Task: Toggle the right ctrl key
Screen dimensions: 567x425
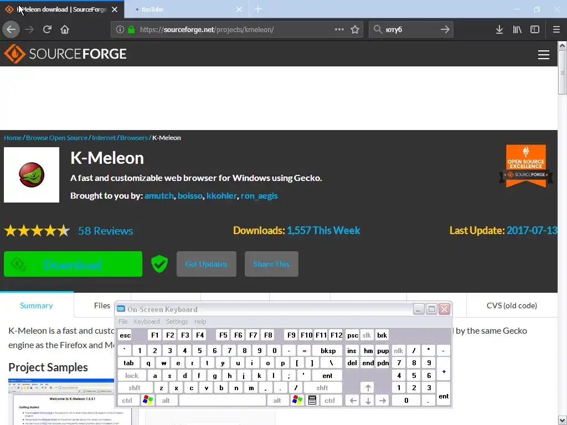Action: pyautogui.click(x=330, y=401)
